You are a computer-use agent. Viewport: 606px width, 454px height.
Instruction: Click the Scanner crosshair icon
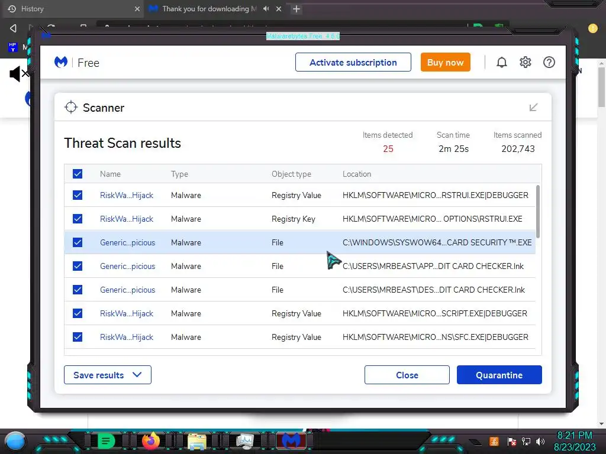click(x=71, y=108)
